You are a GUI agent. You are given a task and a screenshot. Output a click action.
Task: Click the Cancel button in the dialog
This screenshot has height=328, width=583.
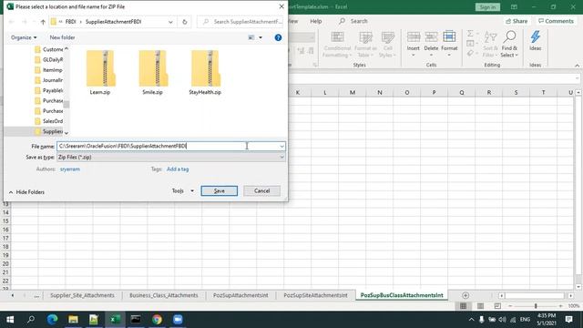pyautogui.click(x=261, y=190)
